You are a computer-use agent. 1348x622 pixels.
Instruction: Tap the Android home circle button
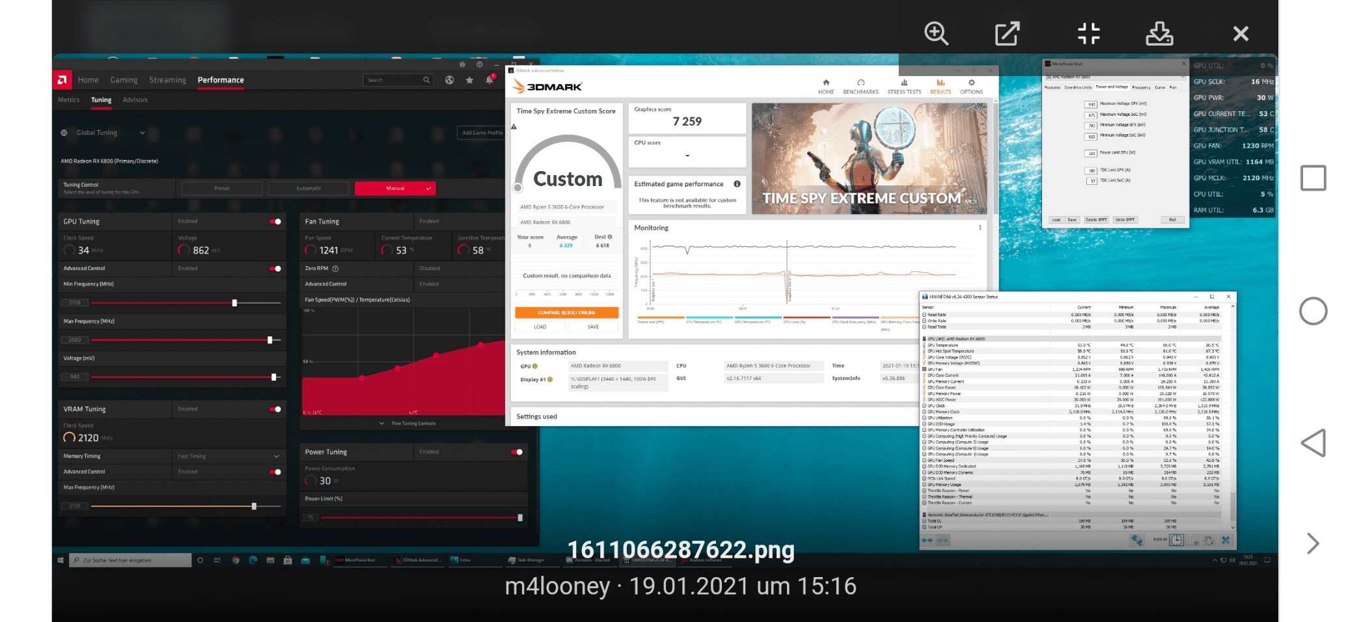point(1313,311)
